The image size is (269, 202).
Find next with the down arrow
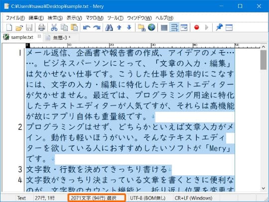coord(129,27)
